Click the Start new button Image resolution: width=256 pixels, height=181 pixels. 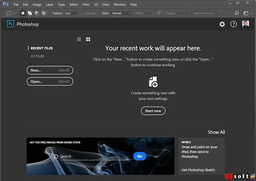(153, 111)
